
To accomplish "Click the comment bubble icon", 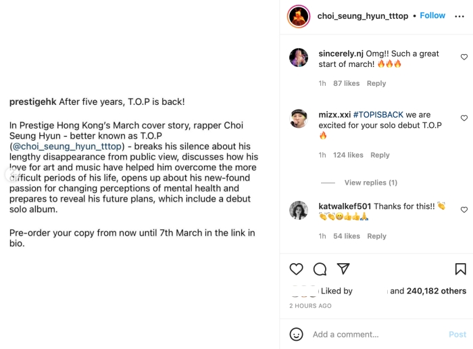I will 320,269.
